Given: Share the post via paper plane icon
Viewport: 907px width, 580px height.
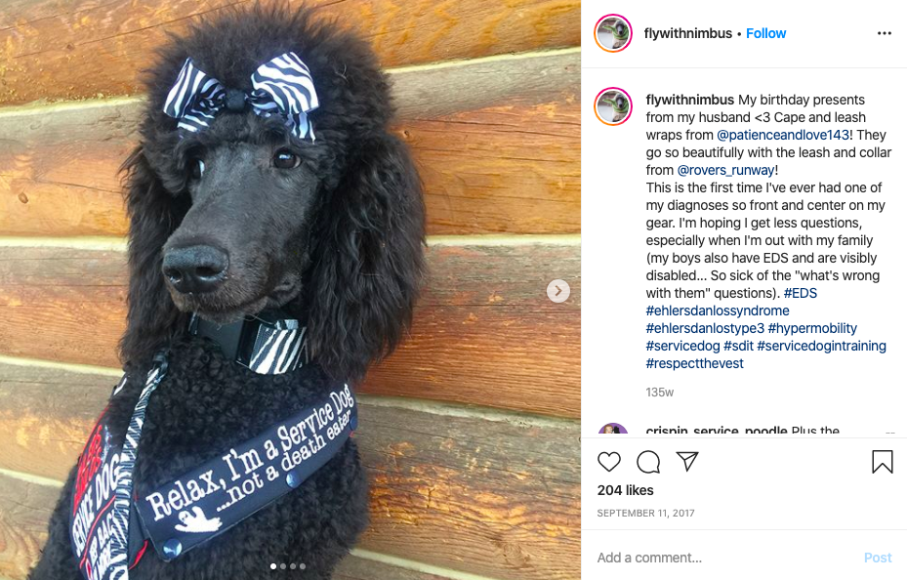Looking at the screenshot, I should tap(687, 462).
